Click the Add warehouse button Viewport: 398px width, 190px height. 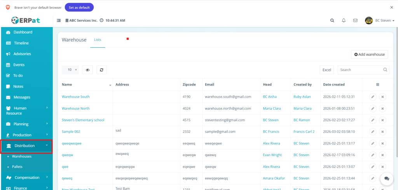pyautogui.click(x=369, y=55)
